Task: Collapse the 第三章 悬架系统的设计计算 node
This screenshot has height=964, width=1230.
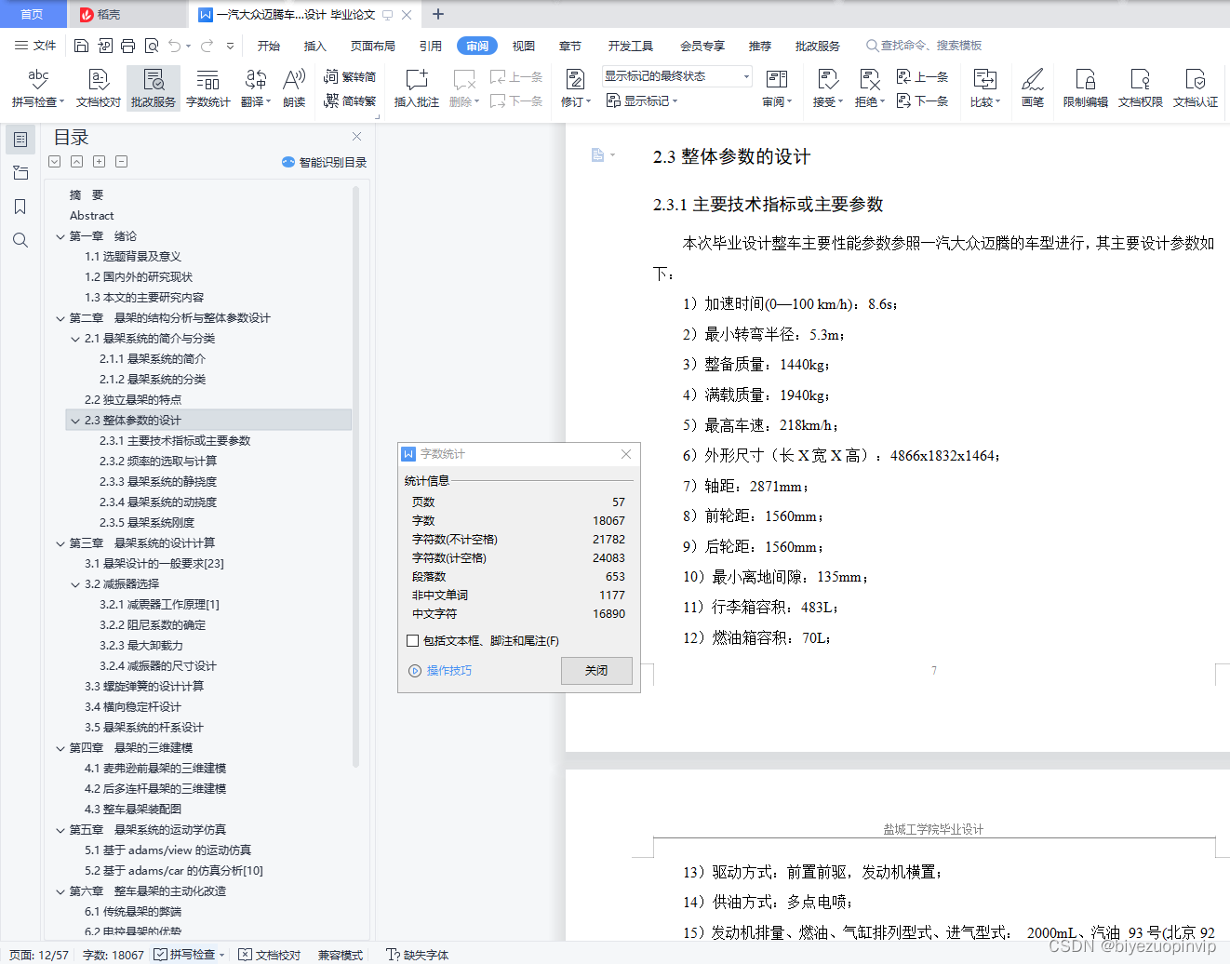Action: (60, 543)
